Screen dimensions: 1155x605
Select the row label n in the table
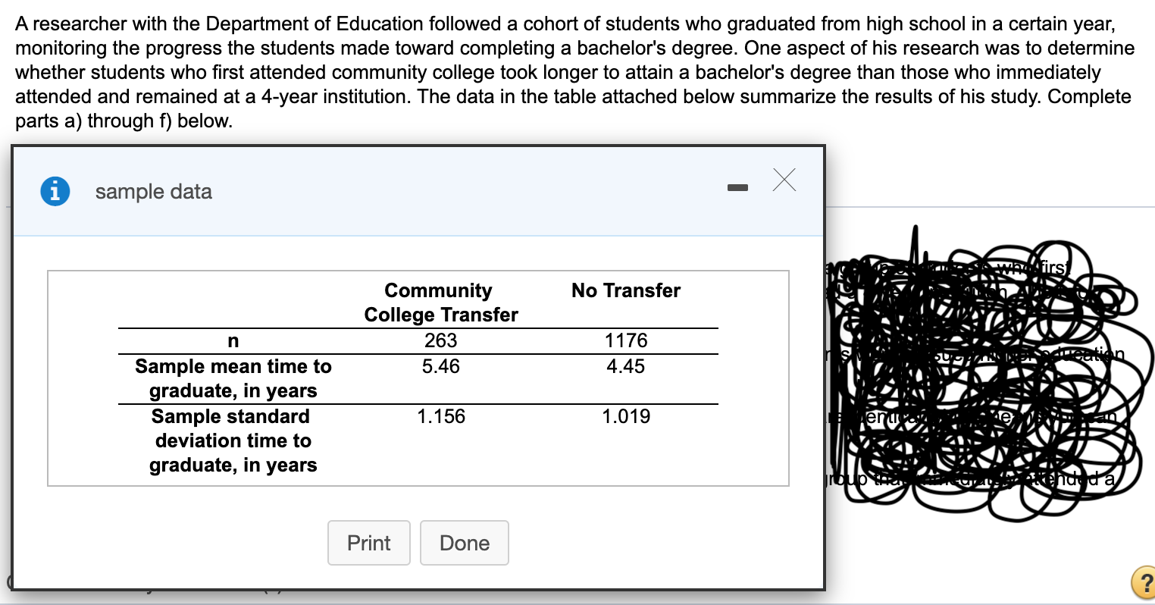coord(233,340)
